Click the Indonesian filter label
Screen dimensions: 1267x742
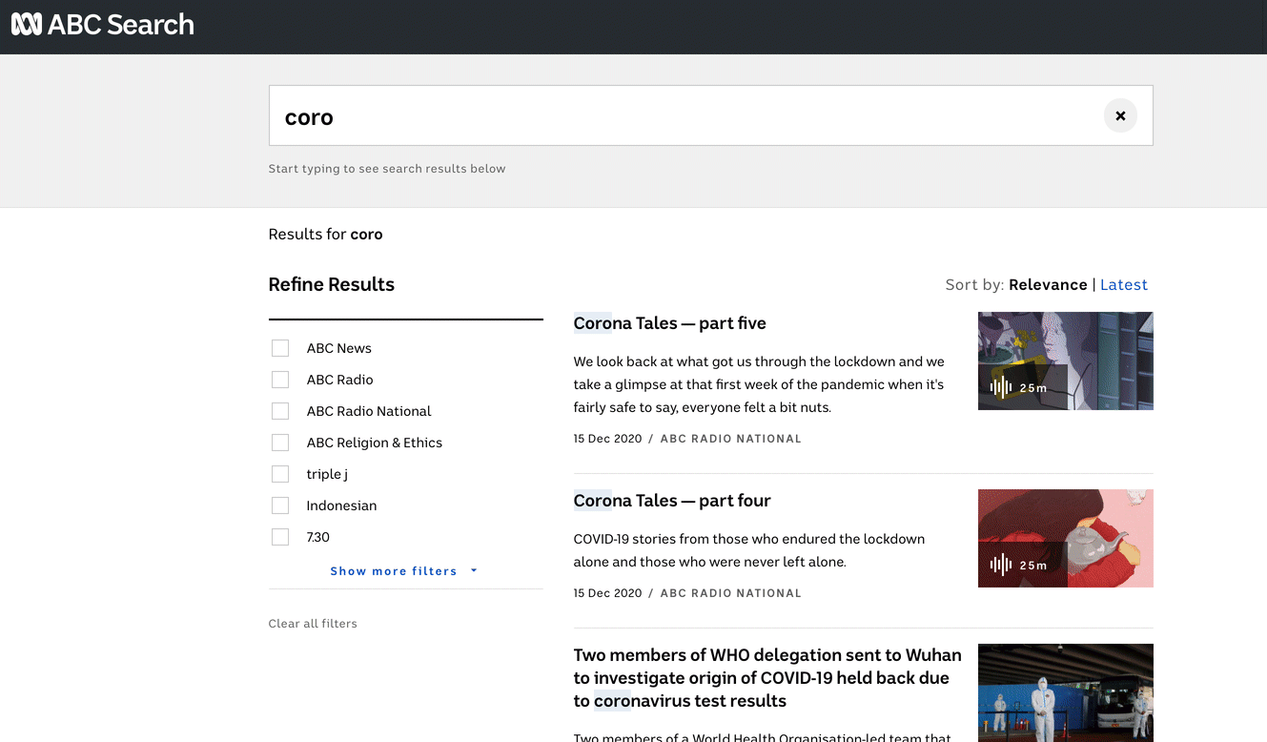[x=341, y=505]
